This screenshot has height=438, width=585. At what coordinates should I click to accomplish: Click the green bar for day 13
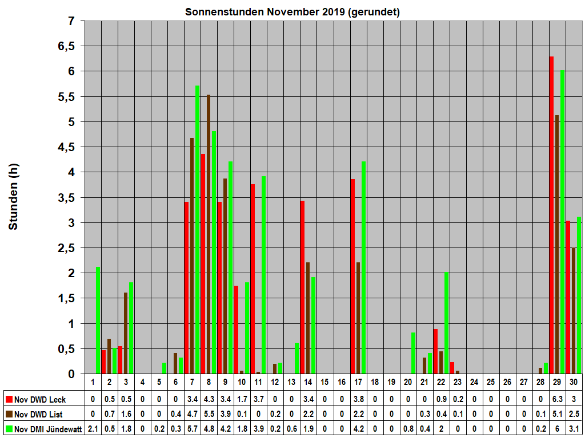[297, 358]
